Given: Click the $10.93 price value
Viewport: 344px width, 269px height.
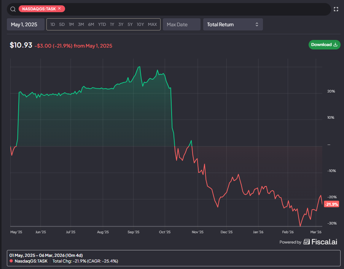Looking at the screenshot, I should [x=21, y=45].
